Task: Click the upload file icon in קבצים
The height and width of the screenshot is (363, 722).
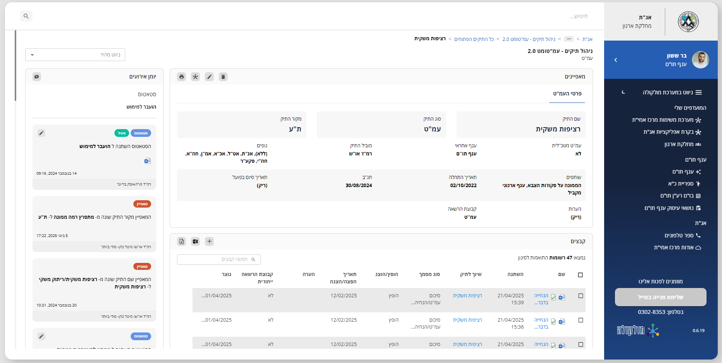Action: click(182, 241)
